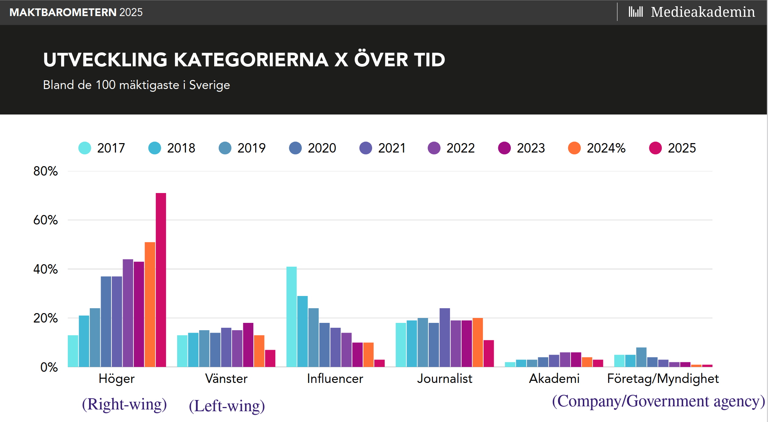Pick the 2023 magenta legend dot
Screen dimensions: 768x422
coord(504,148)
